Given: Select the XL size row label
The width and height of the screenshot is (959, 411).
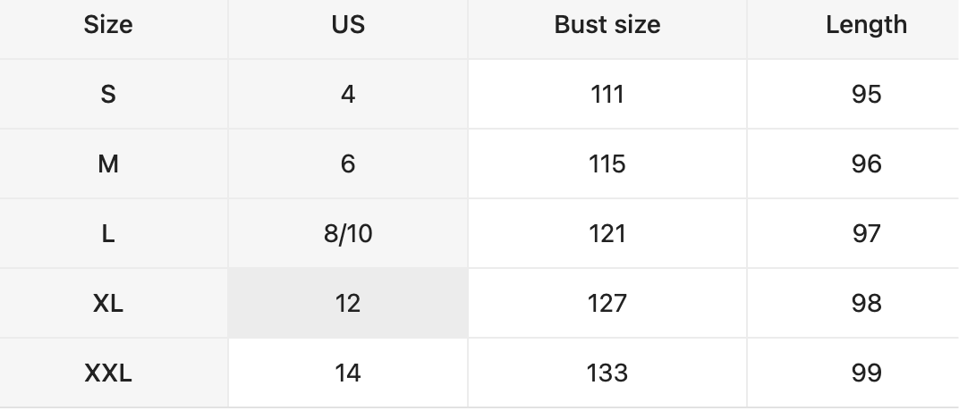Looking at the screenshot, I should point(108,303).
